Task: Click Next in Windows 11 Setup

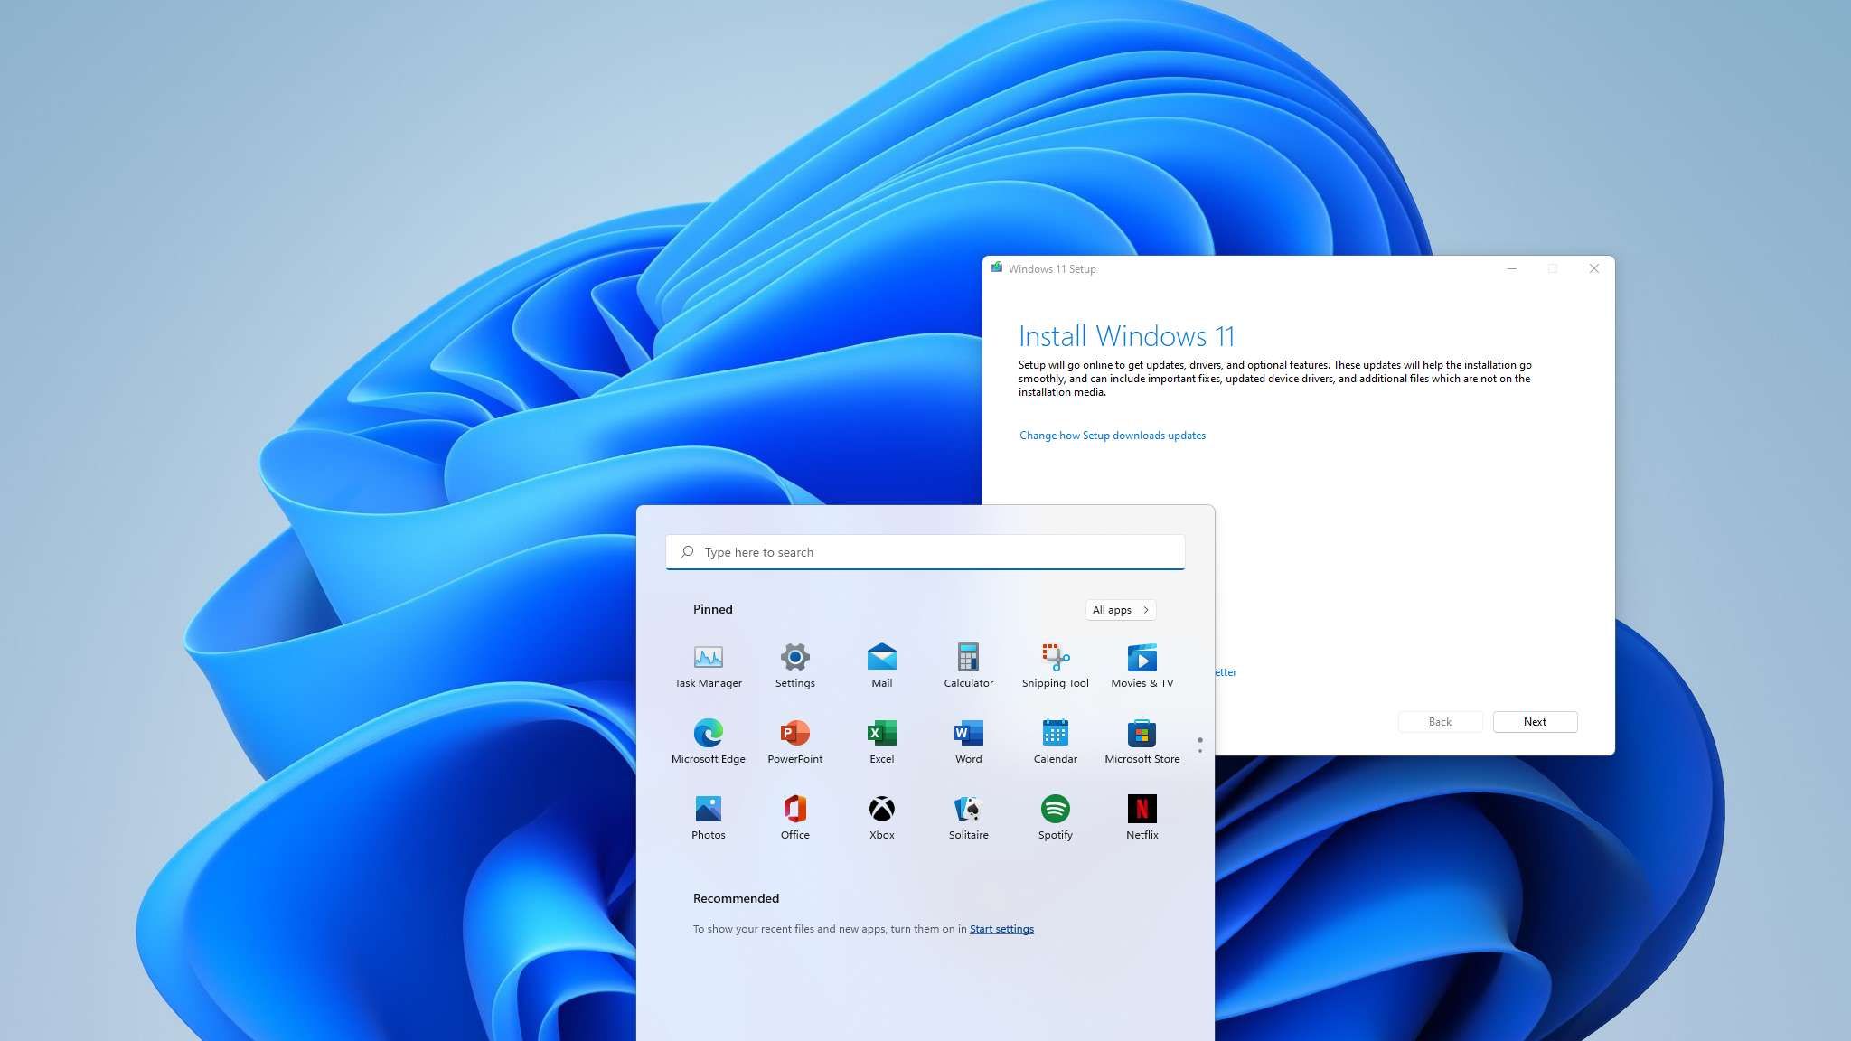Action: (1535, 722)
